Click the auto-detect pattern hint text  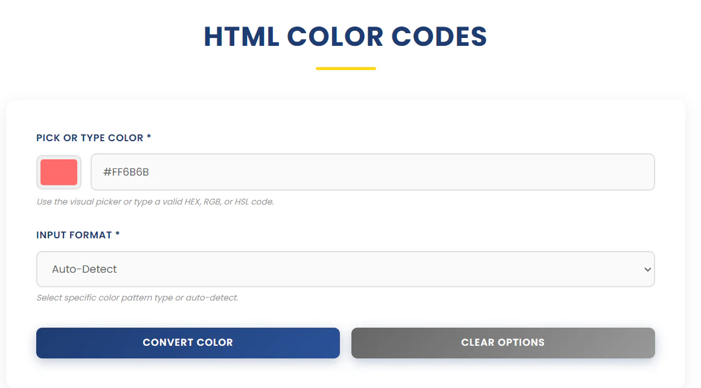(137, 297)
